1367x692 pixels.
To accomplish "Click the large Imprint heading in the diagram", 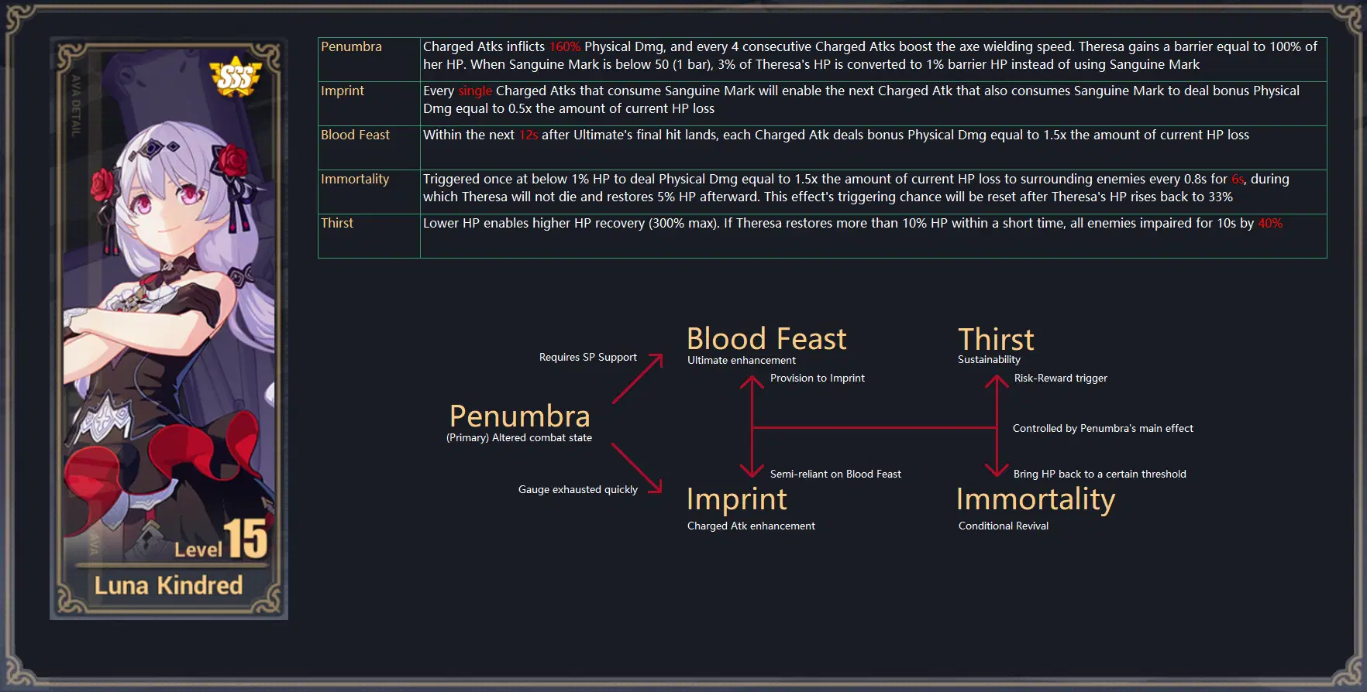I will (x=737, y=500).
